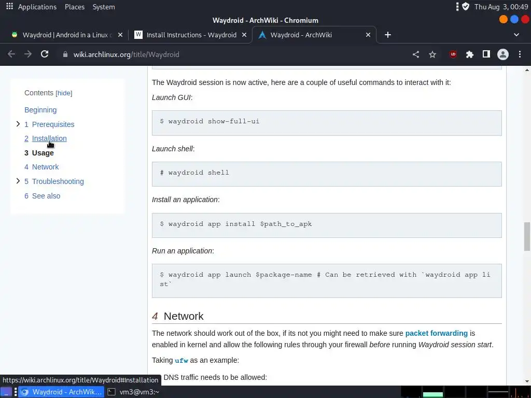Share this page using the share icon
This screenshot has width=531, height=398.
[416, 54]
